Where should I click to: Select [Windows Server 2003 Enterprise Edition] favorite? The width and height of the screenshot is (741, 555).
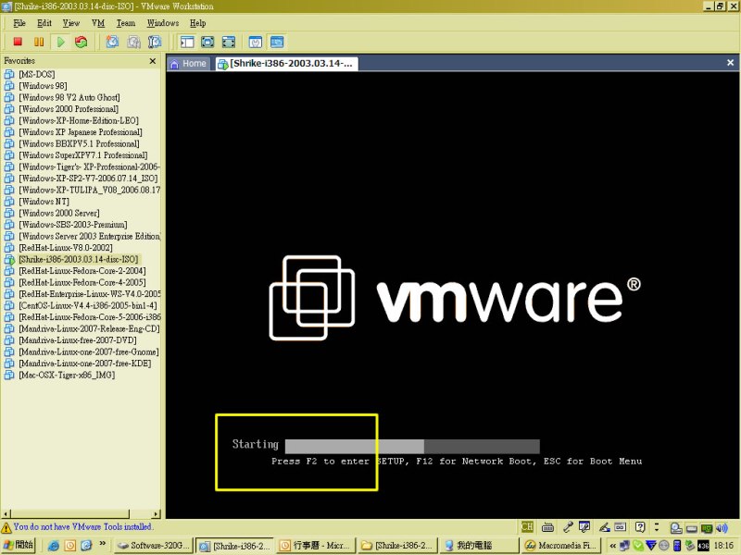pyautogui.click(x=90, y=236)
